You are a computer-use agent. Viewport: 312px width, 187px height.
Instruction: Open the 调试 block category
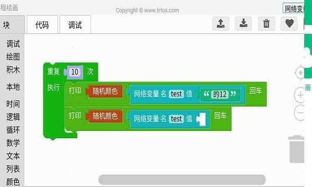[x=13, y=44]
